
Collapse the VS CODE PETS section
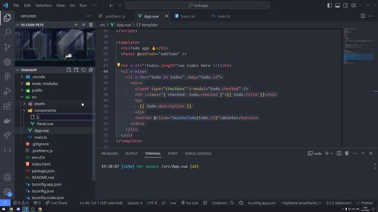click(18, 25)
